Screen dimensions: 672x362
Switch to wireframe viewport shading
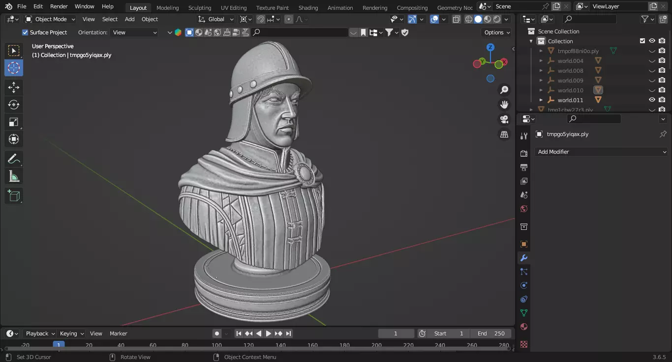[x=468, y=19]
